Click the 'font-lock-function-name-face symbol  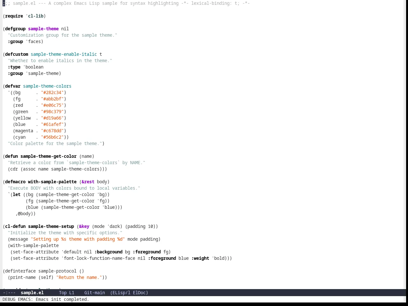coord(98,258)
